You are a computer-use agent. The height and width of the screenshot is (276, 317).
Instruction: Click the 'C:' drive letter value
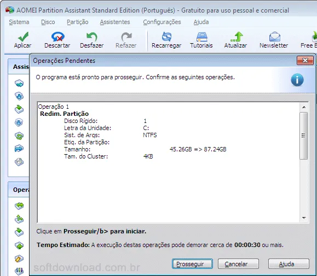[x=146, y=128]
